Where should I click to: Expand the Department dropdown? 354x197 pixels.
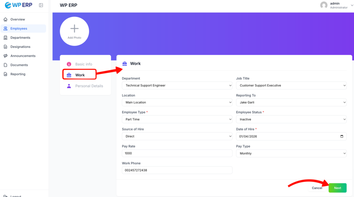(x=177, y=85)
